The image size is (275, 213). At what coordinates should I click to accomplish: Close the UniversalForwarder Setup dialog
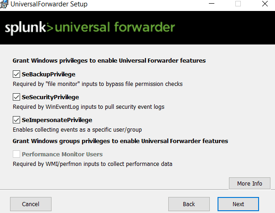(265, 4)
